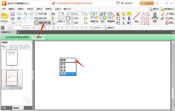Screen dimensions: 175x111
Task: Click the text color swatch
Action: click(x=3, y=28)
